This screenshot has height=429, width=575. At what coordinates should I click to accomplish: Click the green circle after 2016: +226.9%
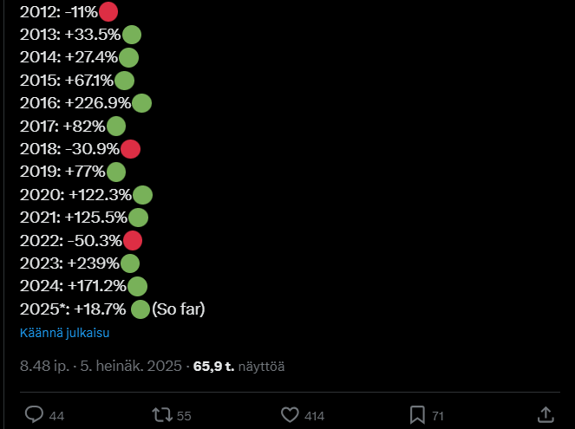(141, 103)
